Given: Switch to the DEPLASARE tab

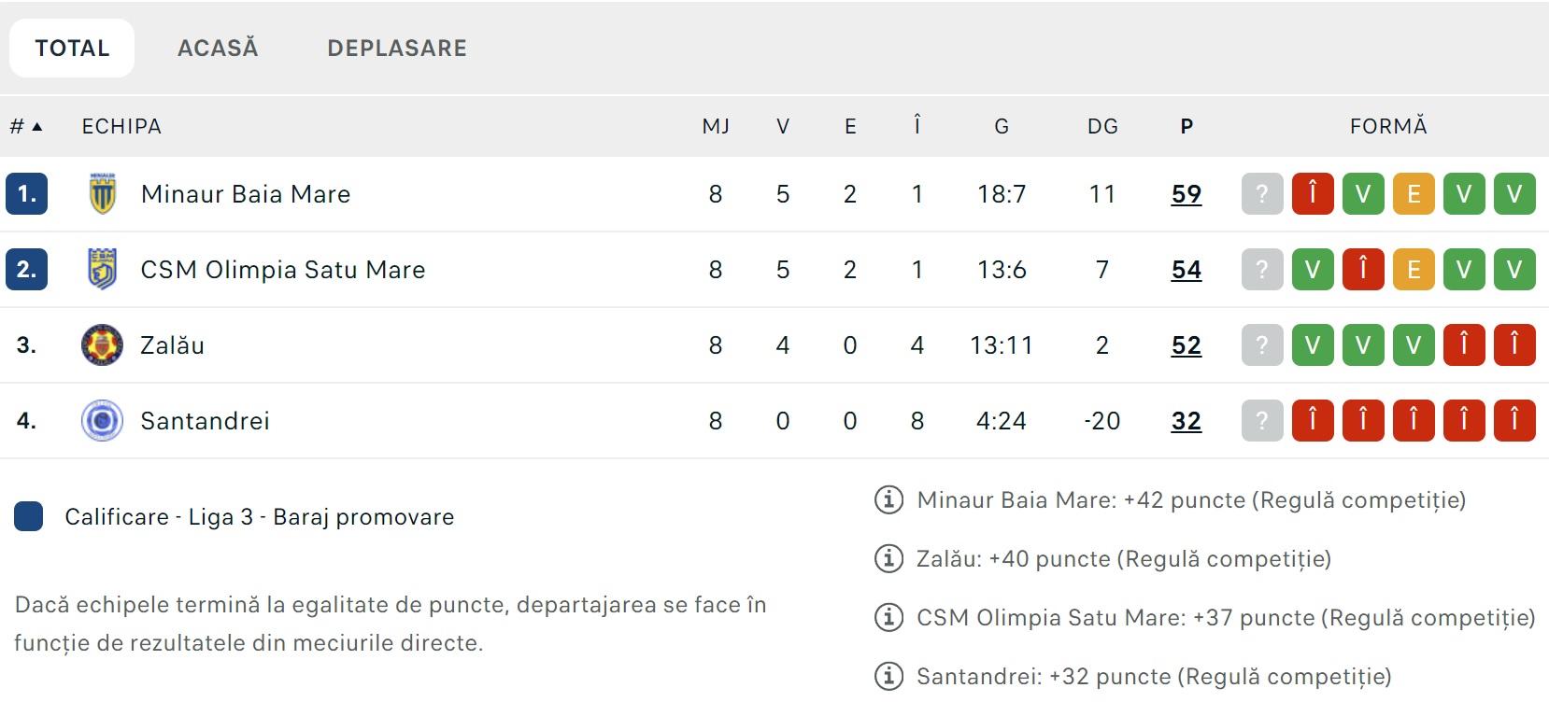Looking at the screenshot, I should (397, 49).
